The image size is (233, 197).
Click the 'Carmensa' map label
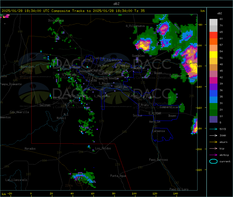[158, 131]
